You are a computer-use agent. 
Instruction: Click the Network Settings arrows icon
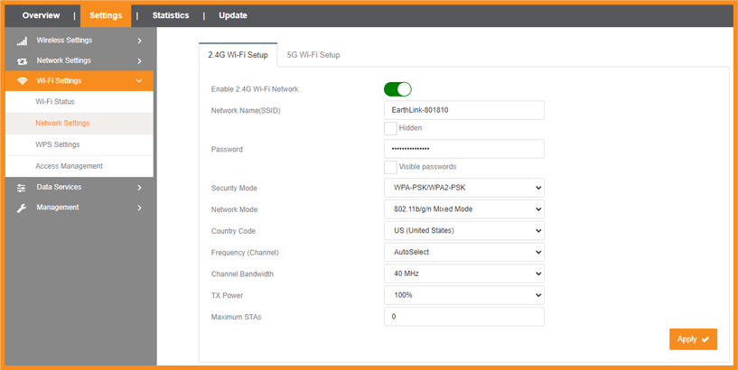point(22,61)
